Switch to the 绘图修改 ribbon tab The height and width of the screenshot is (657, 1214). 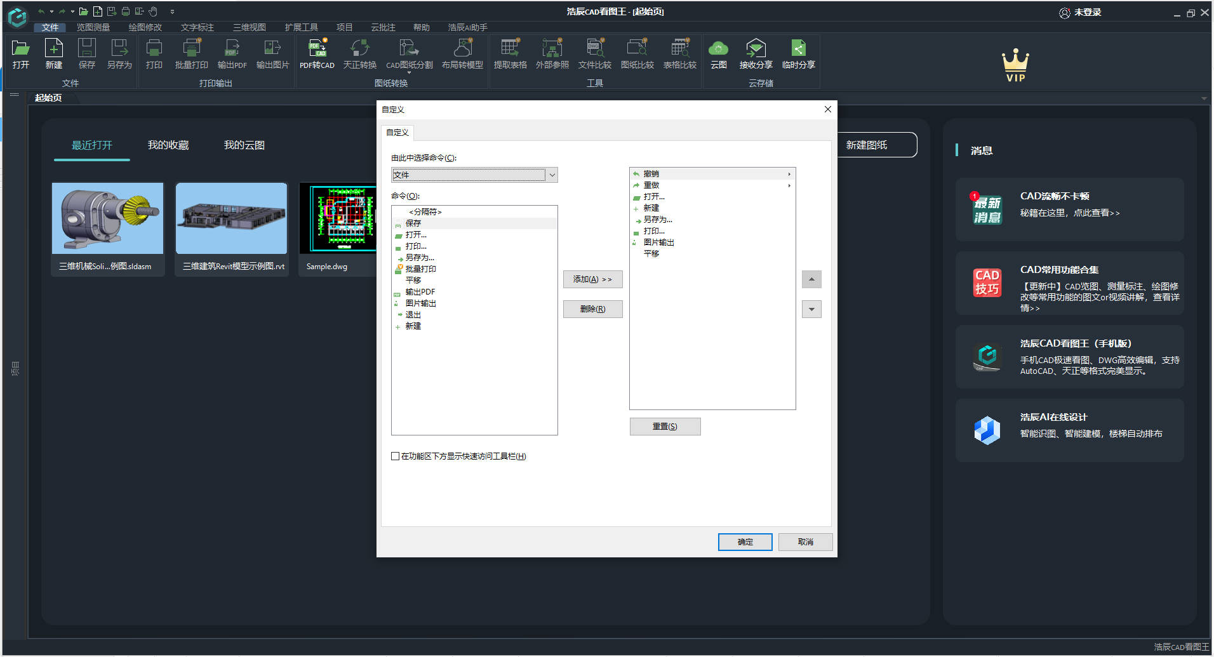145,27
